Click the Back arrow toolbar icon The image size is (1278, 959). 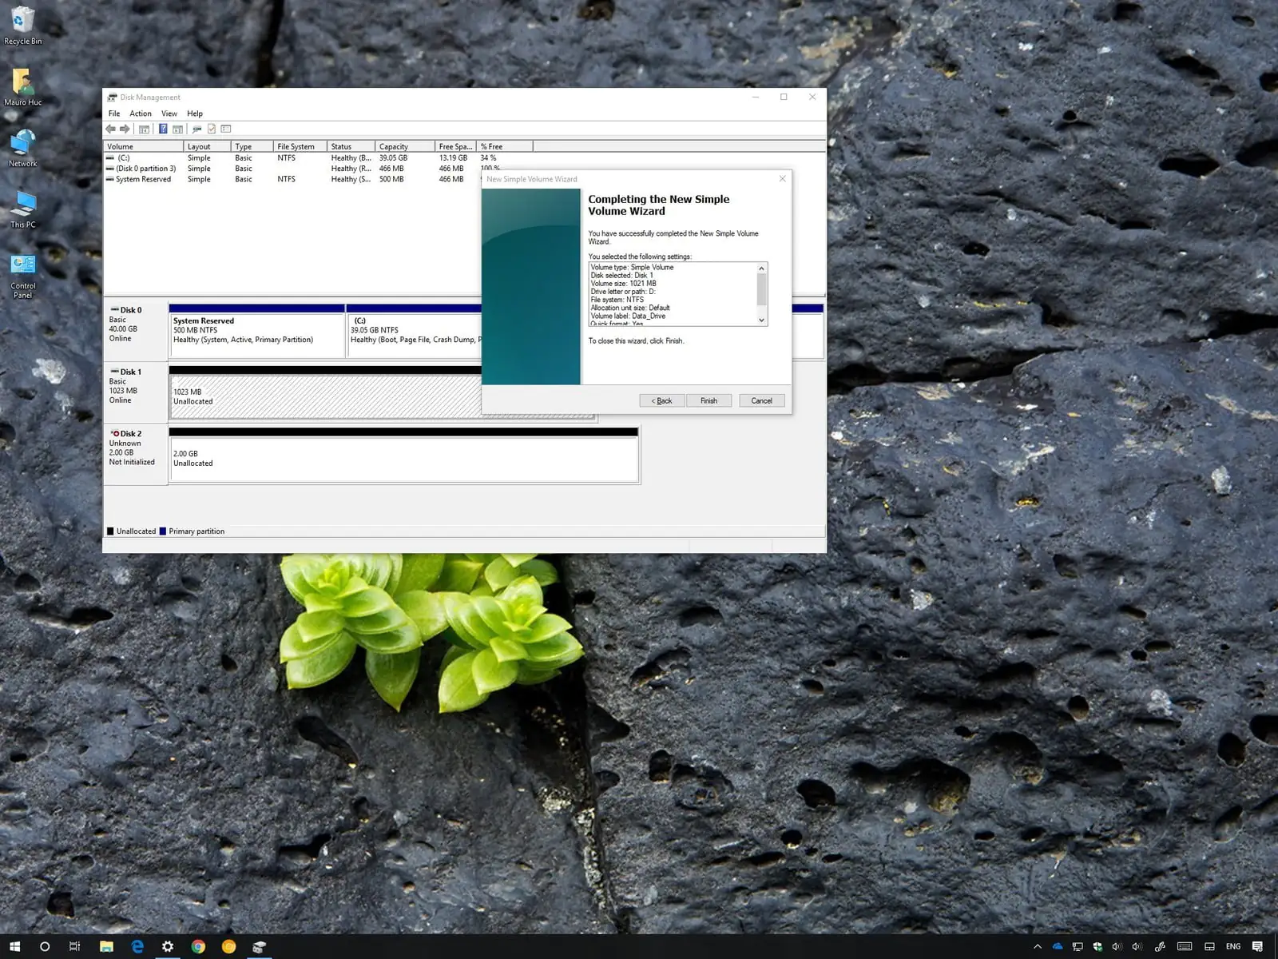pos(110,129)
